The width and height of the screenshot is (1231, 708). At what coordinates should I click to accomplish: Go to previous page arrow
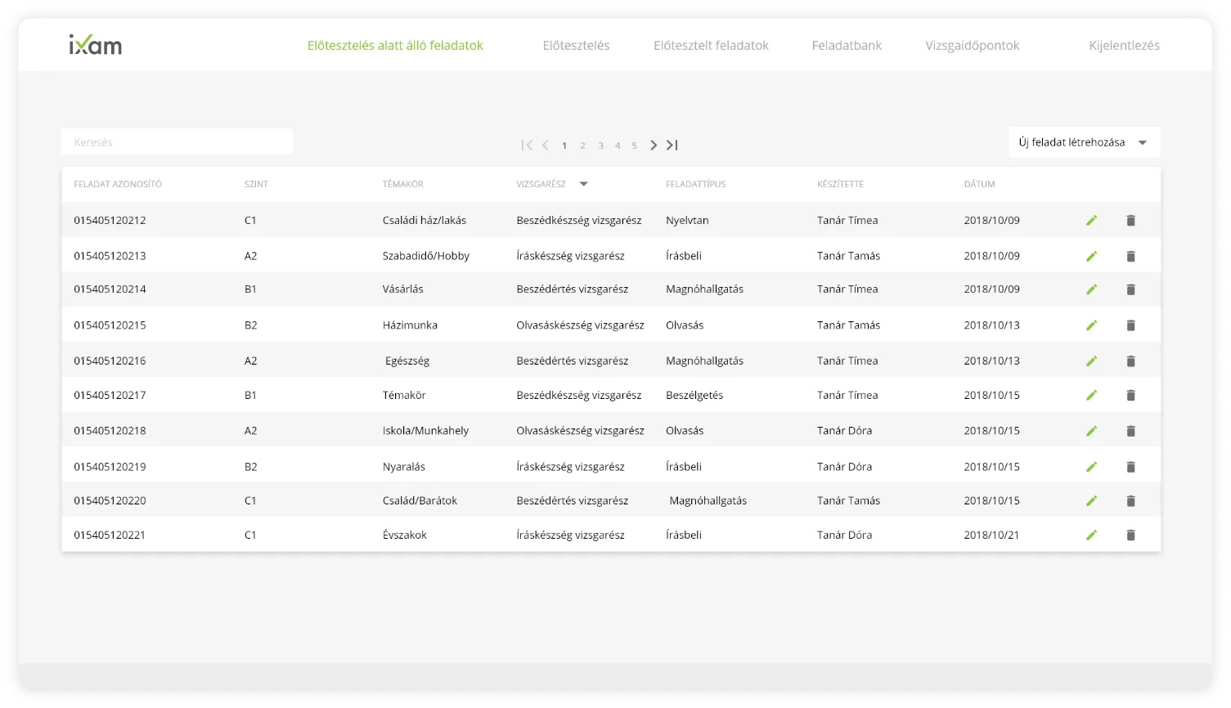point(546,146)
